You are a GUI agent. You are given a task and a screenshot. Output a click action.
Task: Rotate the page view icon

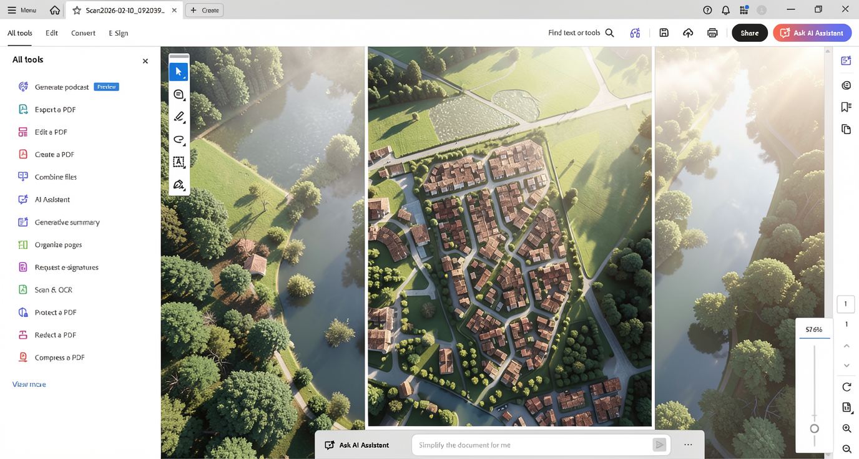[x=847, y=387]
